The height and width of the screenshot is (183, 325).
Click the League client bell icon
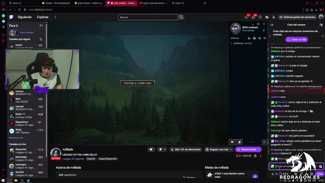coord(264,30)
